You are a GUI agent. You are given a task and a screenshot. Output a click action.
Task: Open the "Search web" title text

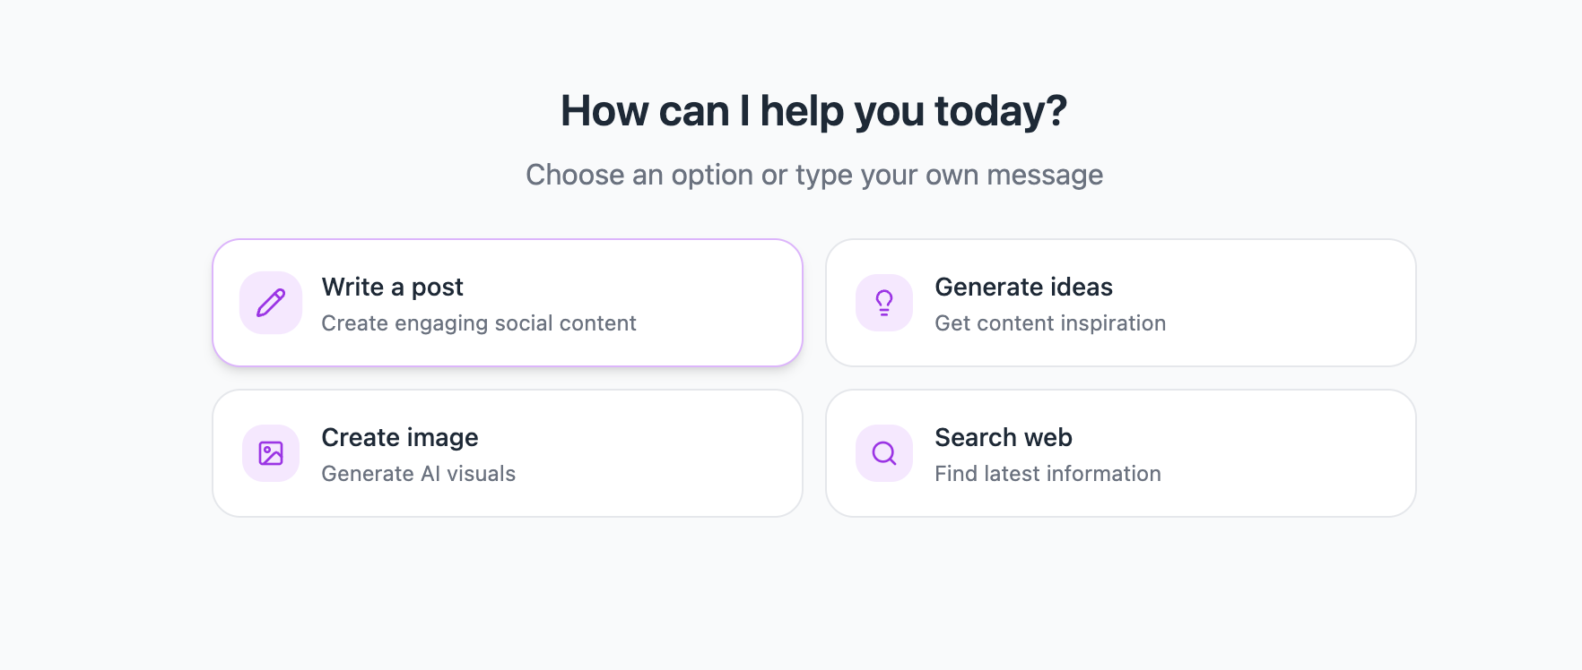click(x=1003, y=437)
